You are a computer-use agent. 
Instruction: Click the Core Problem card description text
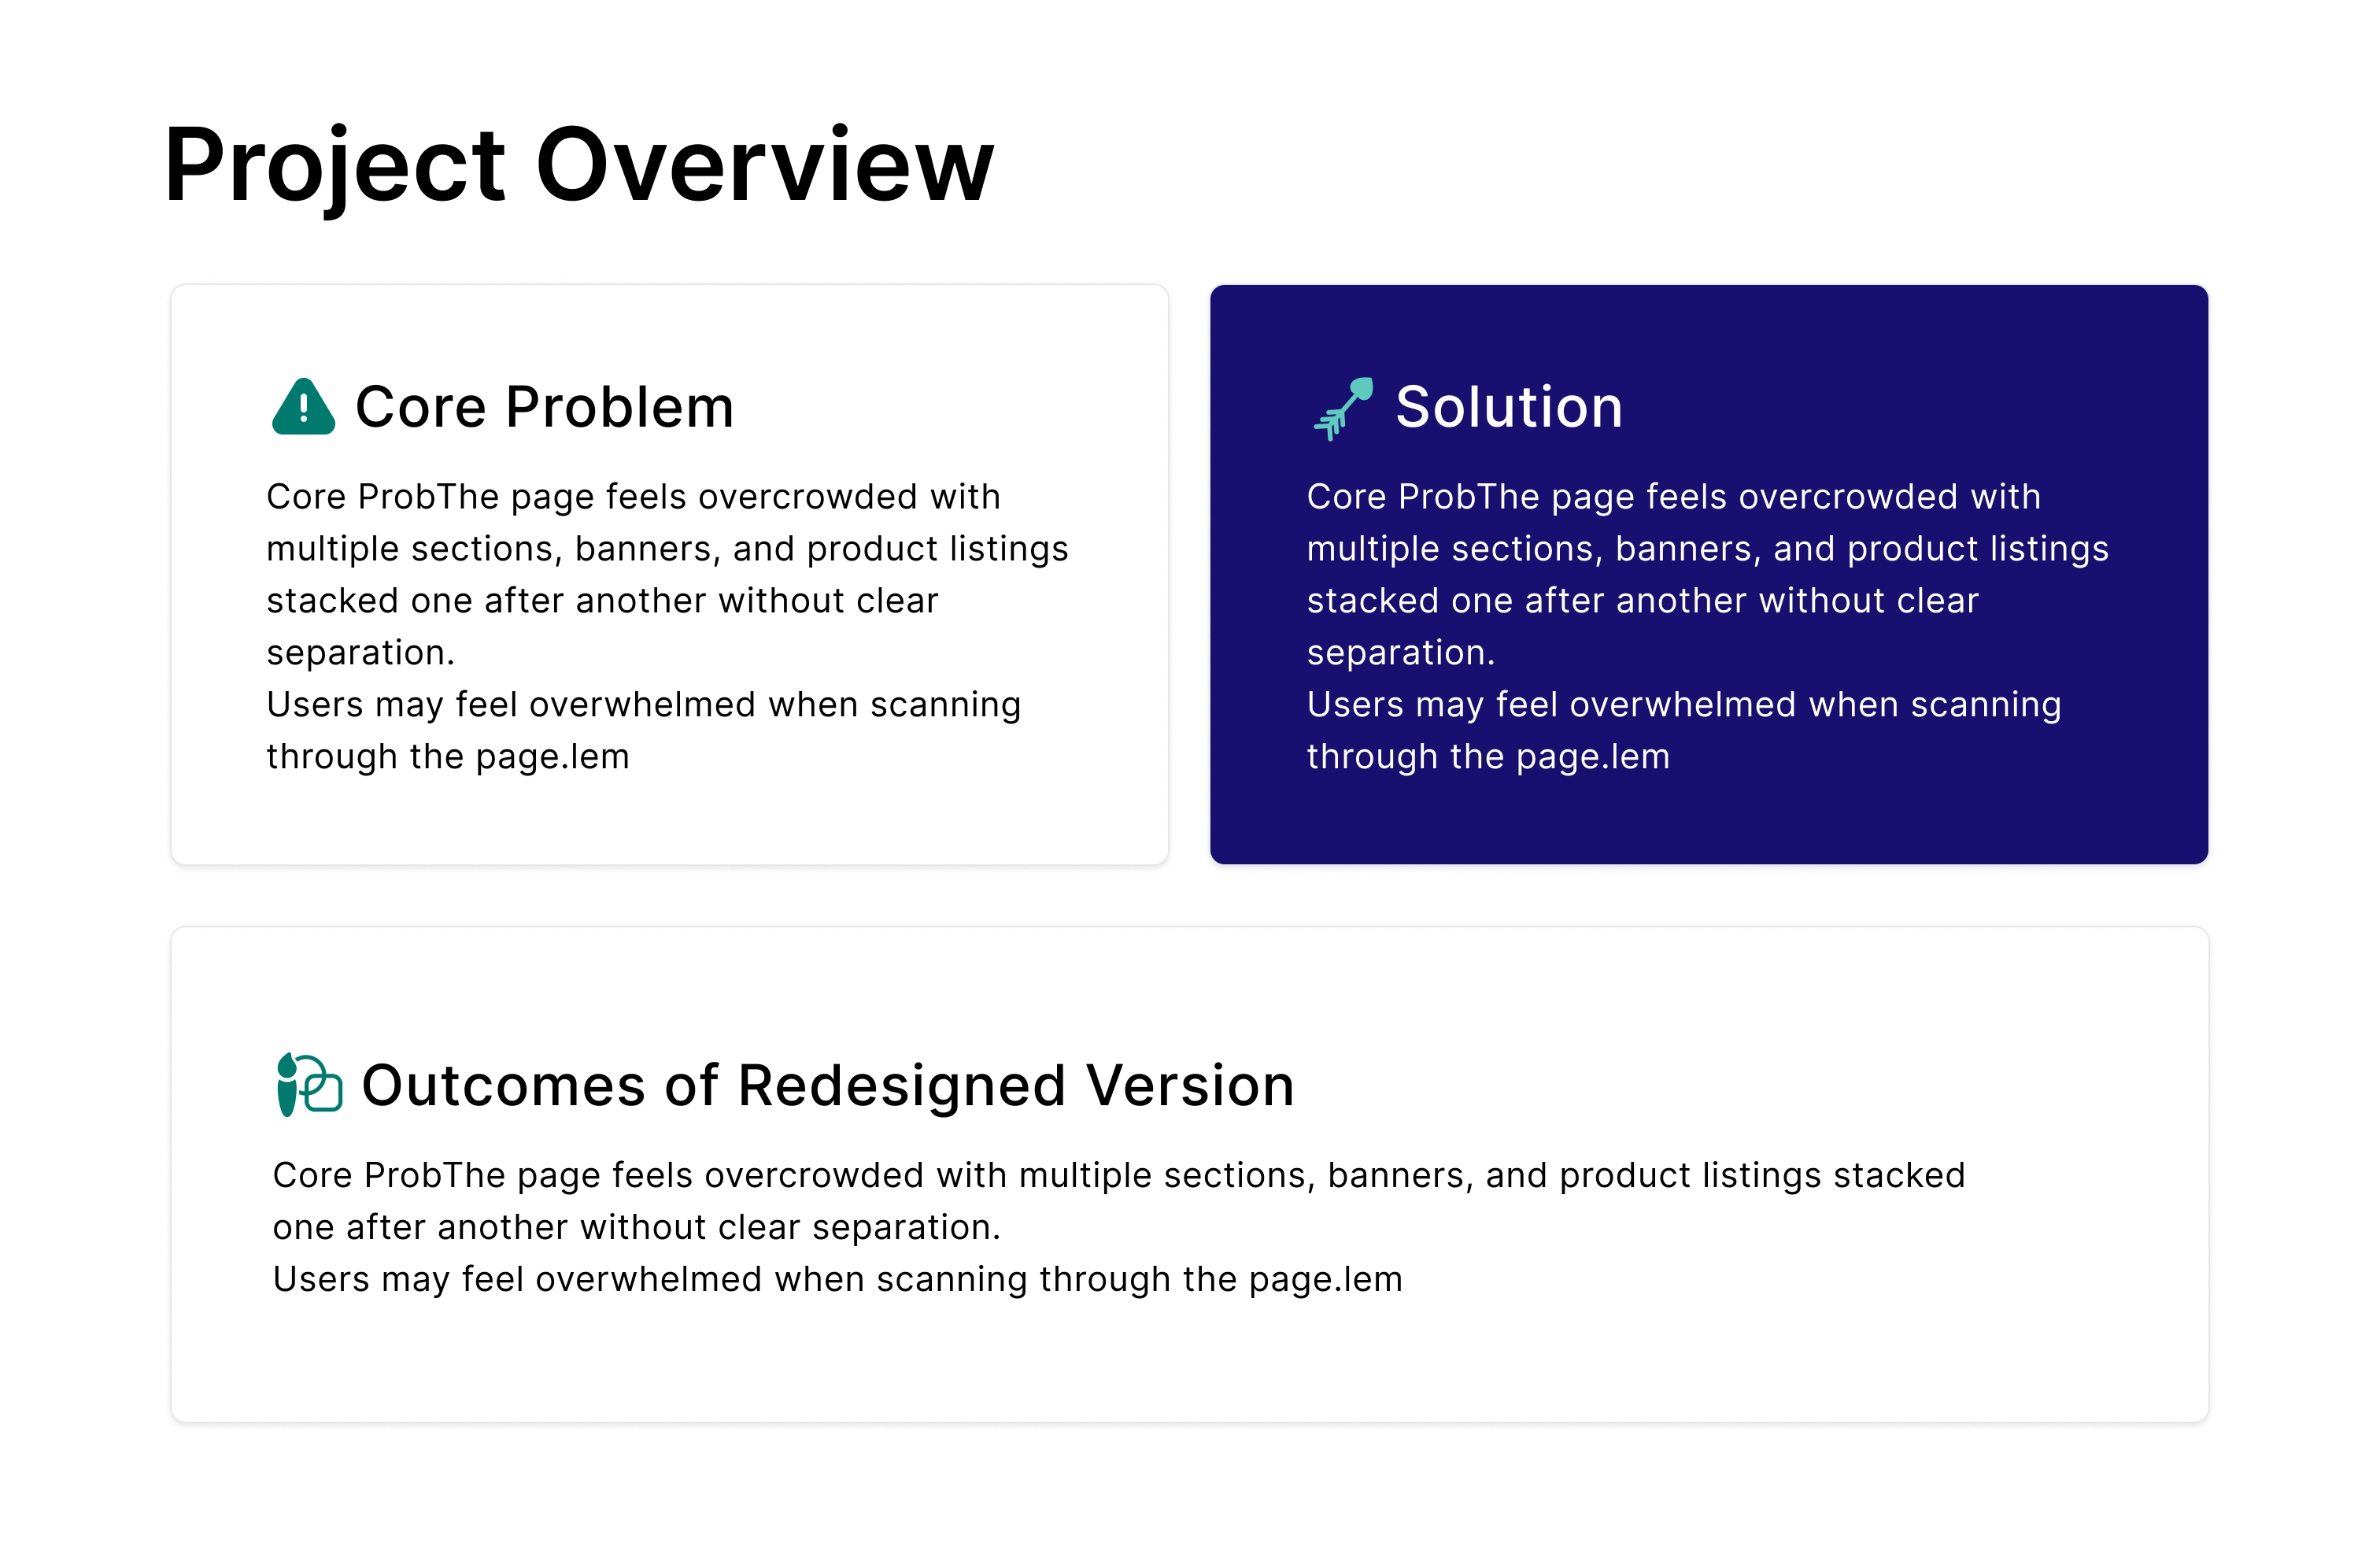point(667,626)
